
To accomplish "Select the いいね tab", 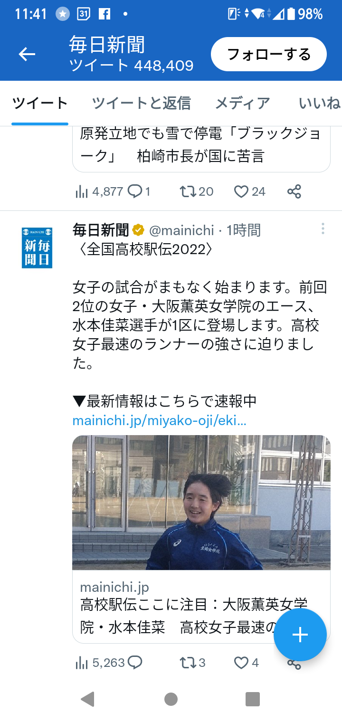I will click(x=320, y=103).
